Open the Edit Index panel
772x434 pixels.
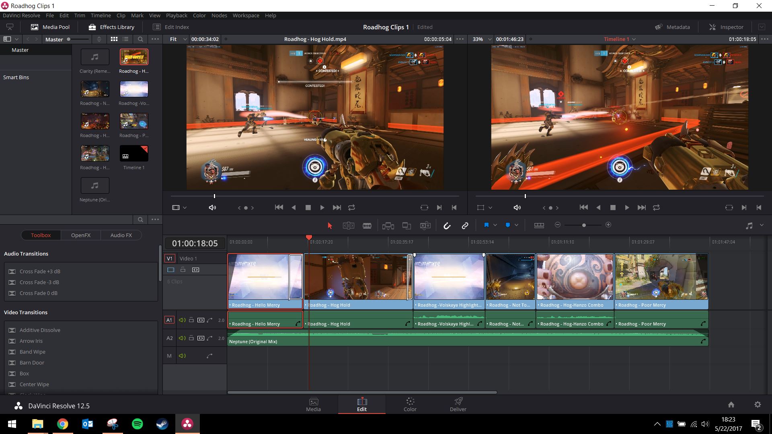coord(171,27)
